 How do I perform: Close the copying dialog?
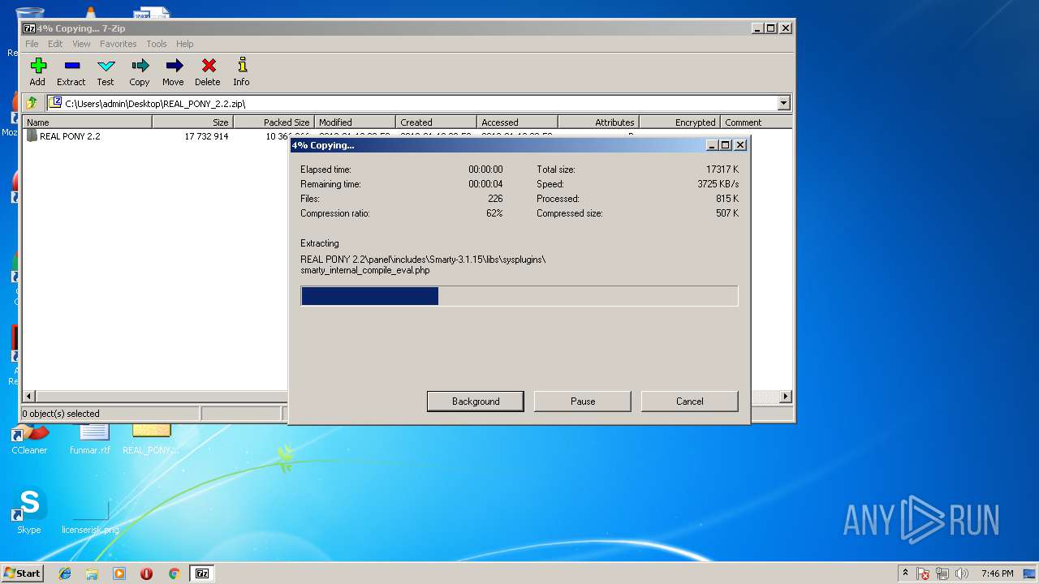coord(740,145)
